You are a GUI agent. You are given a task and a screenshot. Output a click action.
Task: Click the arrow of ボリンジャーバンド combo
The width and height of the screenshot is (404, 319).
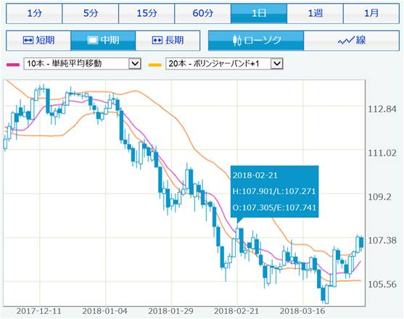277,63
